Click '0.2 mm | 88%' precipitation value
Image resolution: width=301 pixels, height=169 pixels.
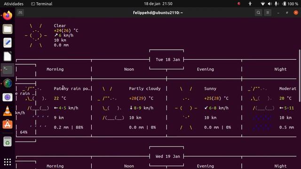[68, 127]
